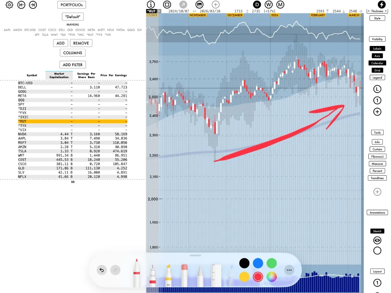Screen dimensions: 391x293
Task: Click the lightning bolt icon
Action: click(382, 4)
